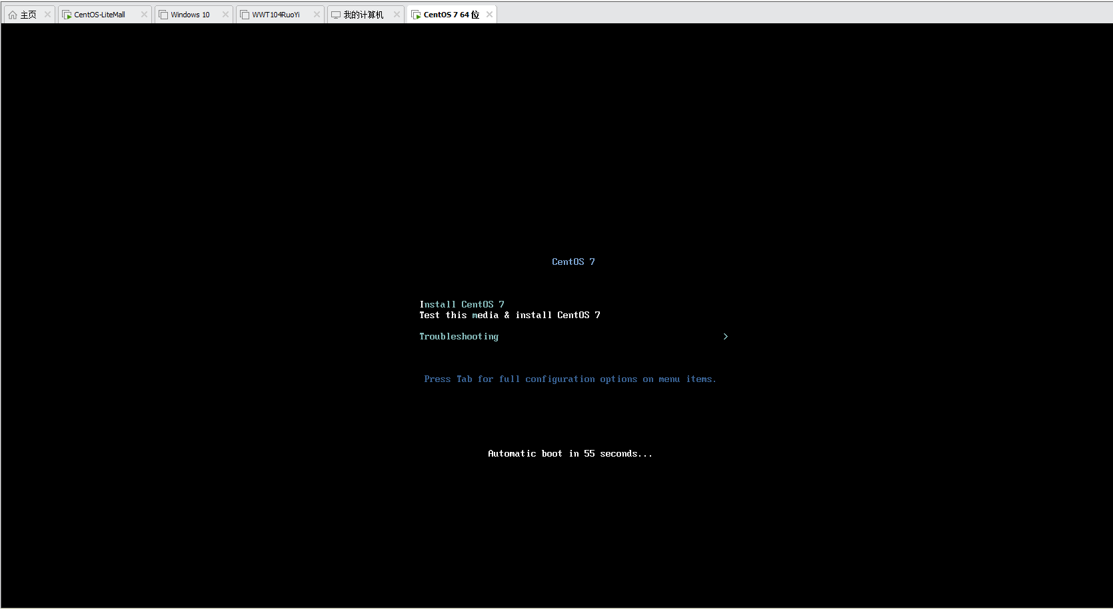Select Install CentOS 7 boot option
The image size is (1113, 609).
(x=461, y=304)
